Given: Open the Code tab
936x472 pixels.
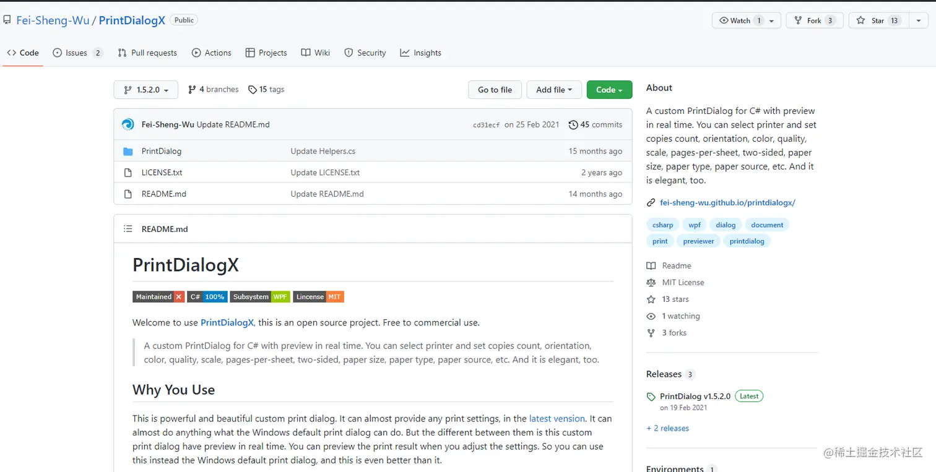Looking at the screenshot, I should click(23, 53).
